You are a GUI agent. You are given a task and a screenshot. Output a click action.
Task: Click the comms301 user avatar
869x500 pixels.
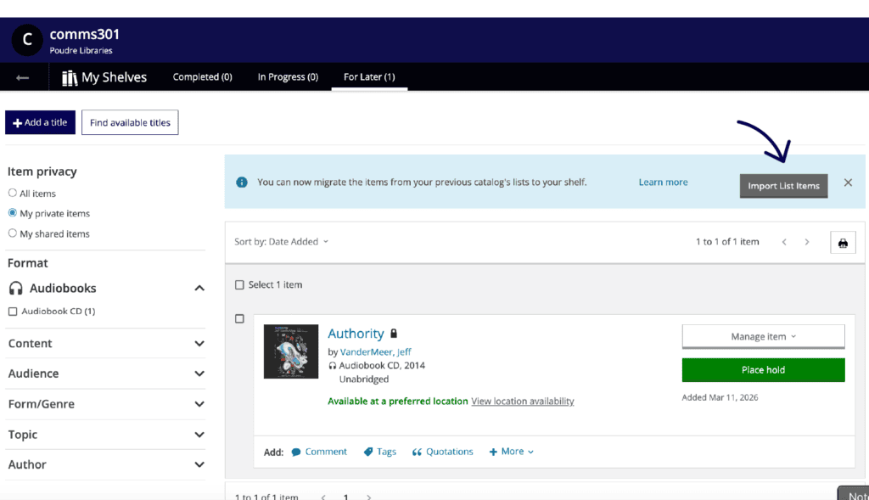tap(27, 40)
